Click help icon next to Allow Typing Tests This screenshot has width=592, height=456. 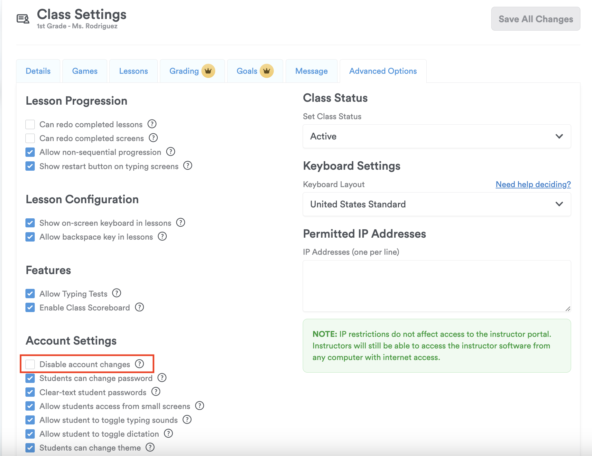[116, 293]
